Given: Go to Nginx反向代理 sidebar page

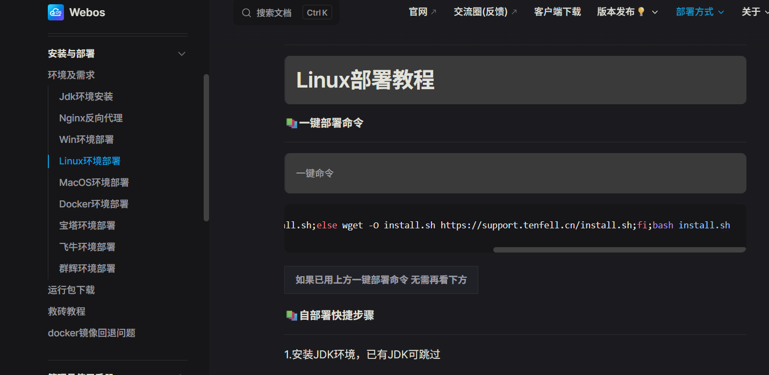Looking at the screenshot, I should [x=91, y=118].
